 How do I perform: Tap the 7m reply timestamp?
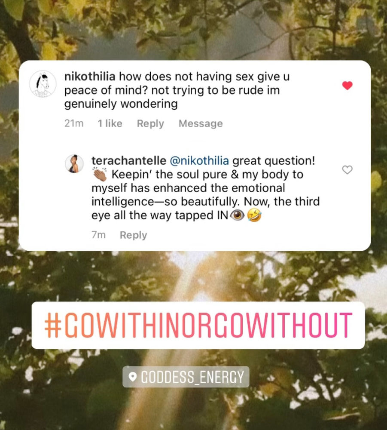(x=99, y=235)
